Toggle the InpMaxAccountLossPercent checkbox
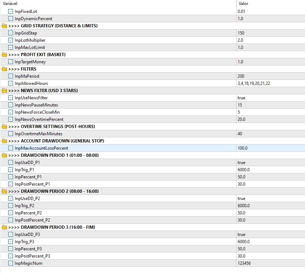The height and width of the screenshot is (273, 305). (10, 148)
